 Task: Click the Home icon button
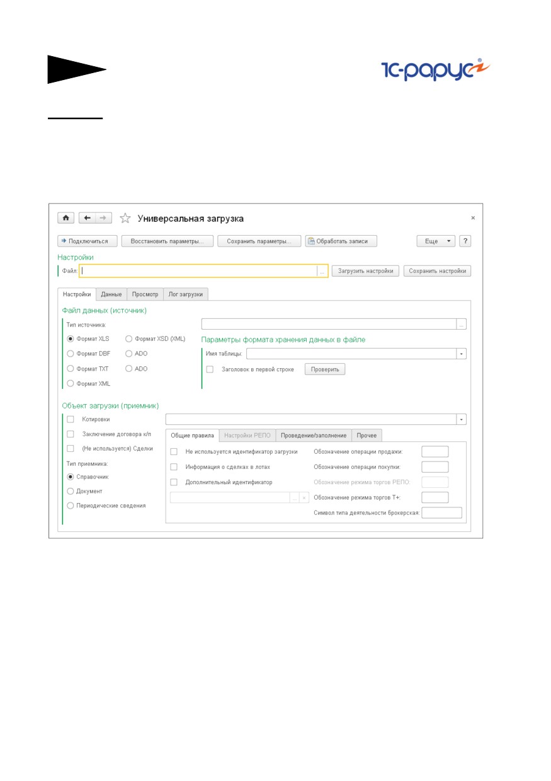point(66,217)
